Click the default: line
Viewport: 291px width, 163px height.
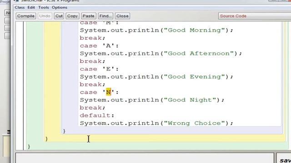point(97,115)
